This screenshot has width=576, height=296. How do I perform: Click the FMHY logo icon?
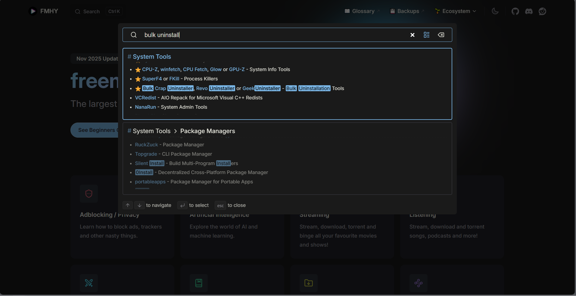coord(33,11)
